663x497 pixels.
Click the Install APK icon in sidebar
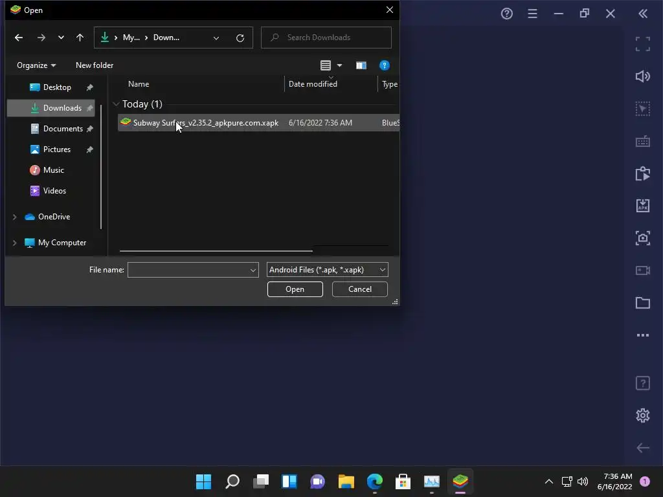642,206
